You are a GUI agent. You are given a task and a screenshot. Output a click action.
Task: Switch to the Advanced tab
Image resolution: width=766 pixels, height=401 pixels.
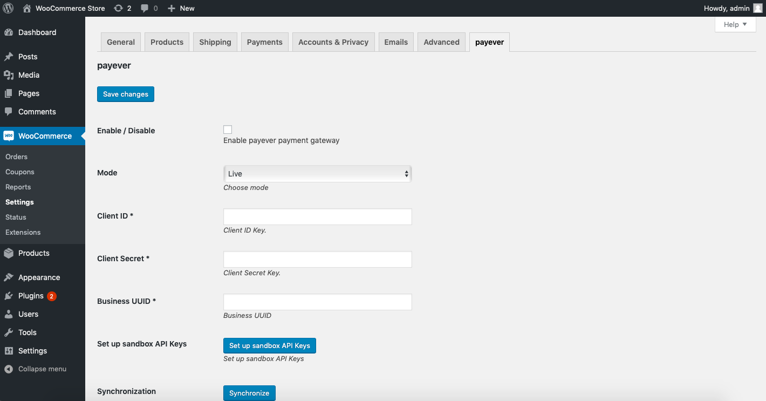point(442,42)
